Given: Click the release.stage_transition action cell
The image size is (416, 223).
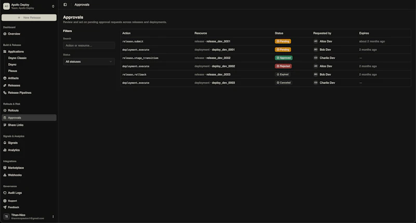Looking at the screenshot, I should 140,58.
